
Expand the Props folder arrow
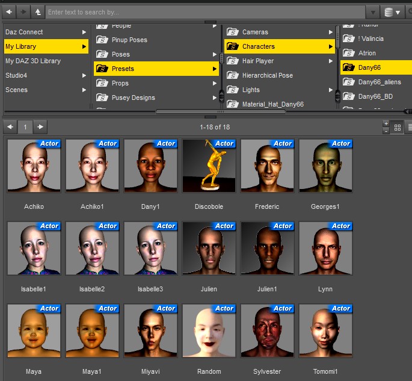pyautogui.click(x=215, y=83)
